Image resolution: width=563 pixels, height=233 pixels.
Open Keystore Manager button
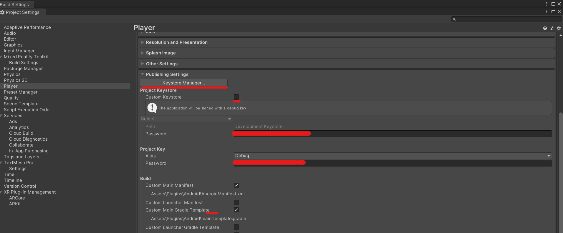click(183, 83)
